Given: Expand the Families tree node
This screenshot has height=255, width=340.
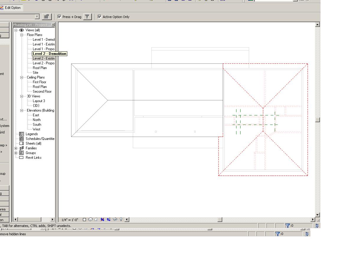Looking at the screenshot, I should (x=16, y=148).
